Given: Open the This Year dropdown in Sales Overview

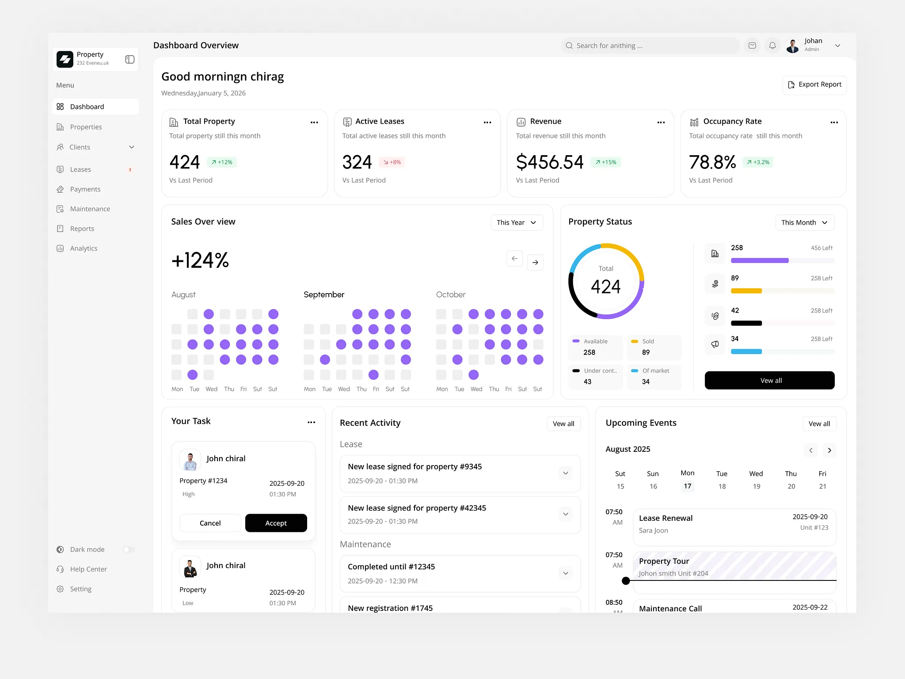Looking at the screenshot, I should point(516,222).
